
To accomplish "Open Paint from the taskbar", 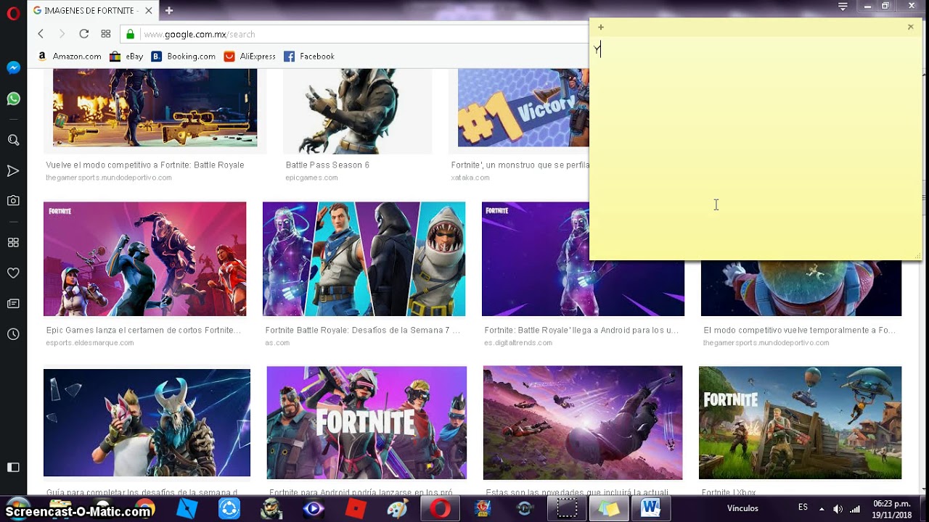I will [398, 508].
